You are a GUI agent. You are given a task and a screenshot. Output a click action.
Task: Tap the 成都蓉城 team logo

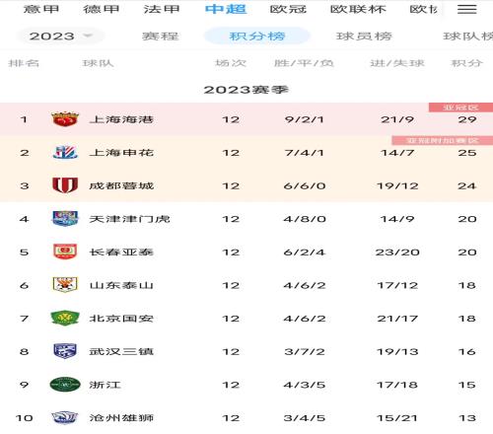pos(65,185)
